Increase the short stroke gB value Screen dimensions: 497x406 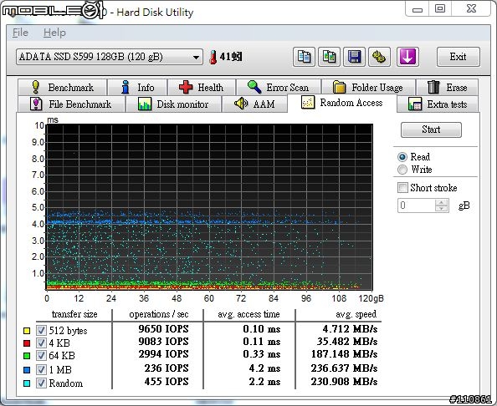442,202
